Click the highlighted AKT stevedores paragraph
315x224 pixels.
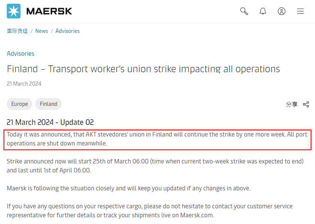click(157, 139)
